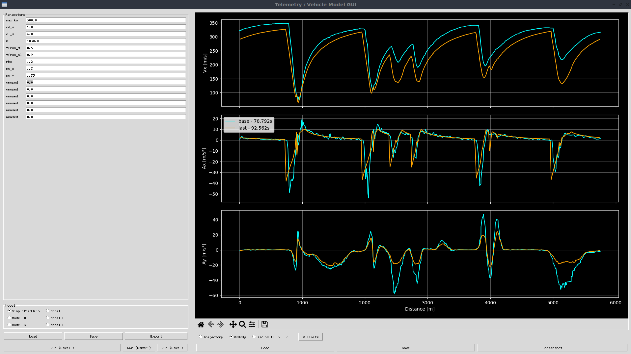Run simulation with Nsm=10
The image size is (631, 354).
pos(62,348)
